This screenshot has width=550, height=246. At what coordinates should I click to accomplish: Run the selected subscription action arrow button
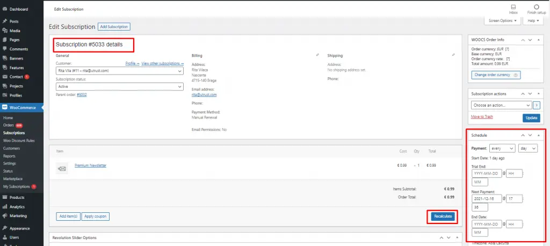pos(537,105)
